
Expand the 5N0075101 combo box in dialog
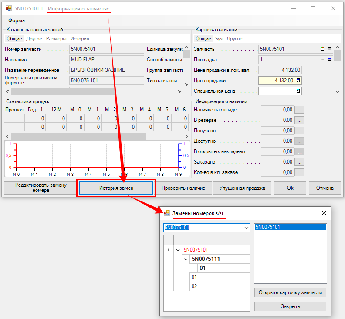click(x=246, y=228)
